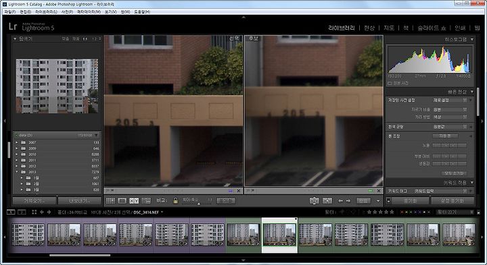Open saved preset dropdown in quick develop

click(x=450, y=100)
